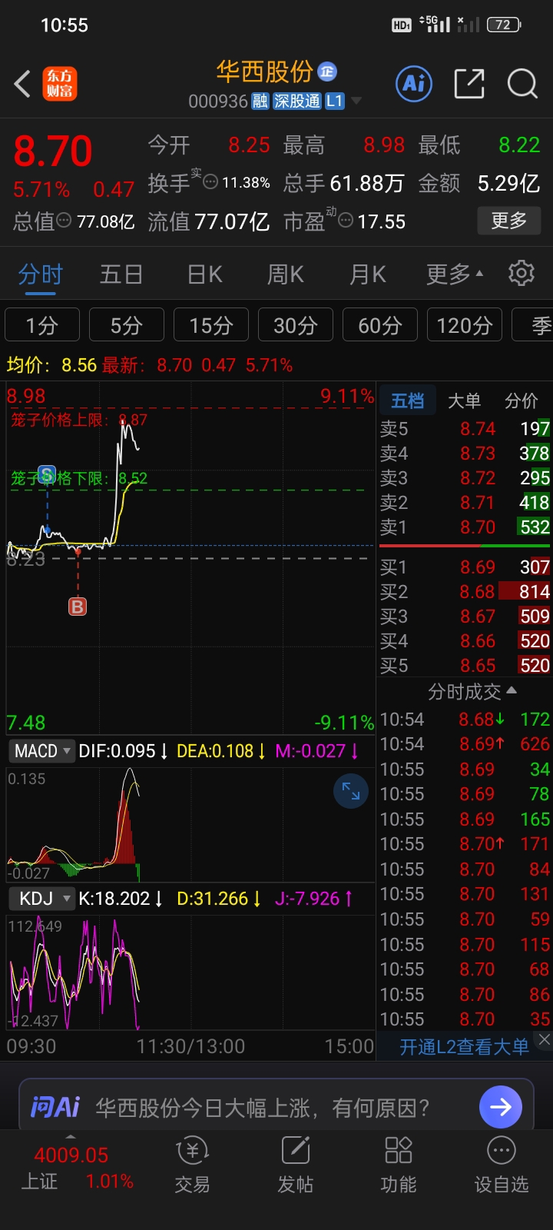Tap 买2 row with volume 814
The height and width of the screenshot is (1230, 553).
[465, 591]
